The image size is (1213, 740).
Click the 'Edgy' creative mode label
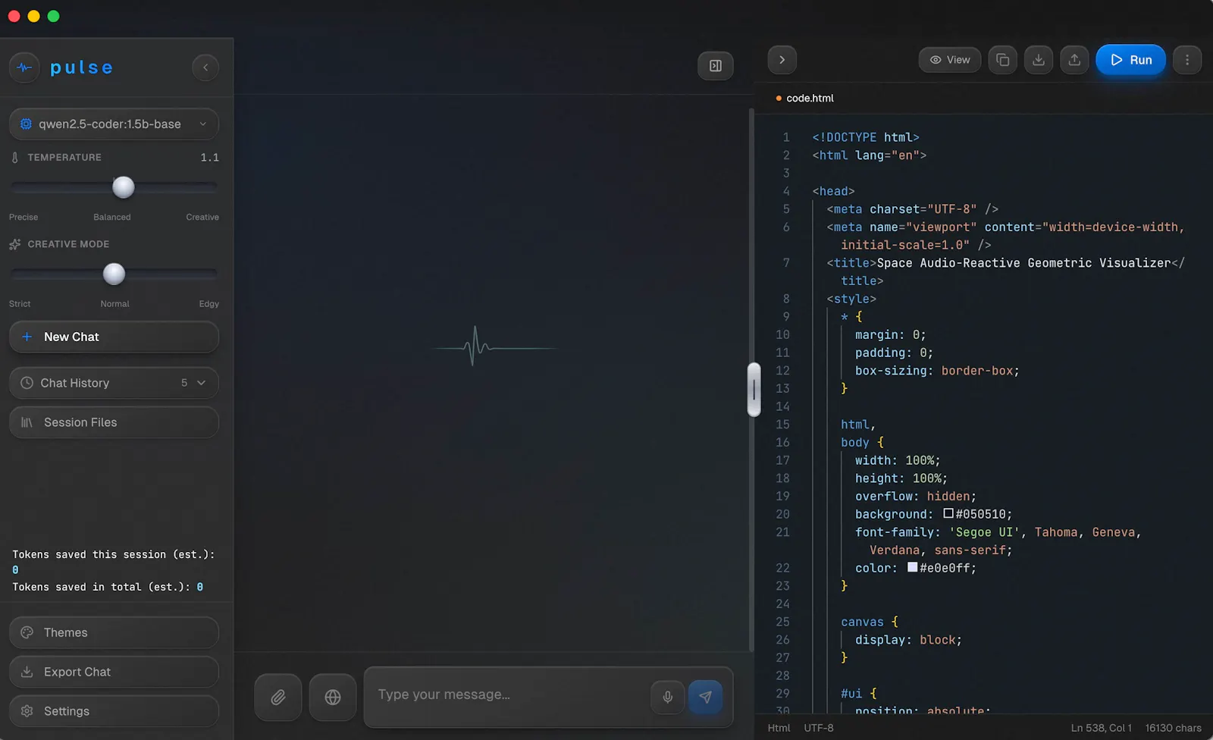(x=209, y=304)
